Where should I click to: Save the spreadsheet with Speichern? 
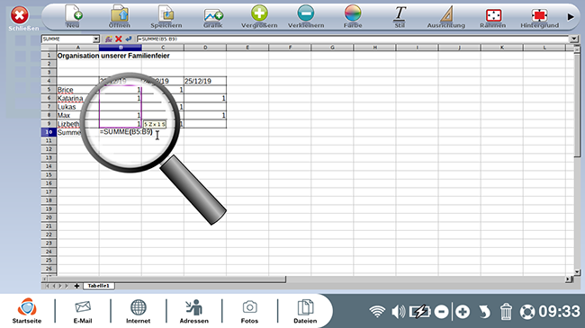click(166, 16)
